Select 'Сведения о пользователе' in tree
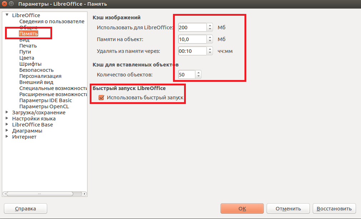The image size is (361, 219). coord(51,21)
